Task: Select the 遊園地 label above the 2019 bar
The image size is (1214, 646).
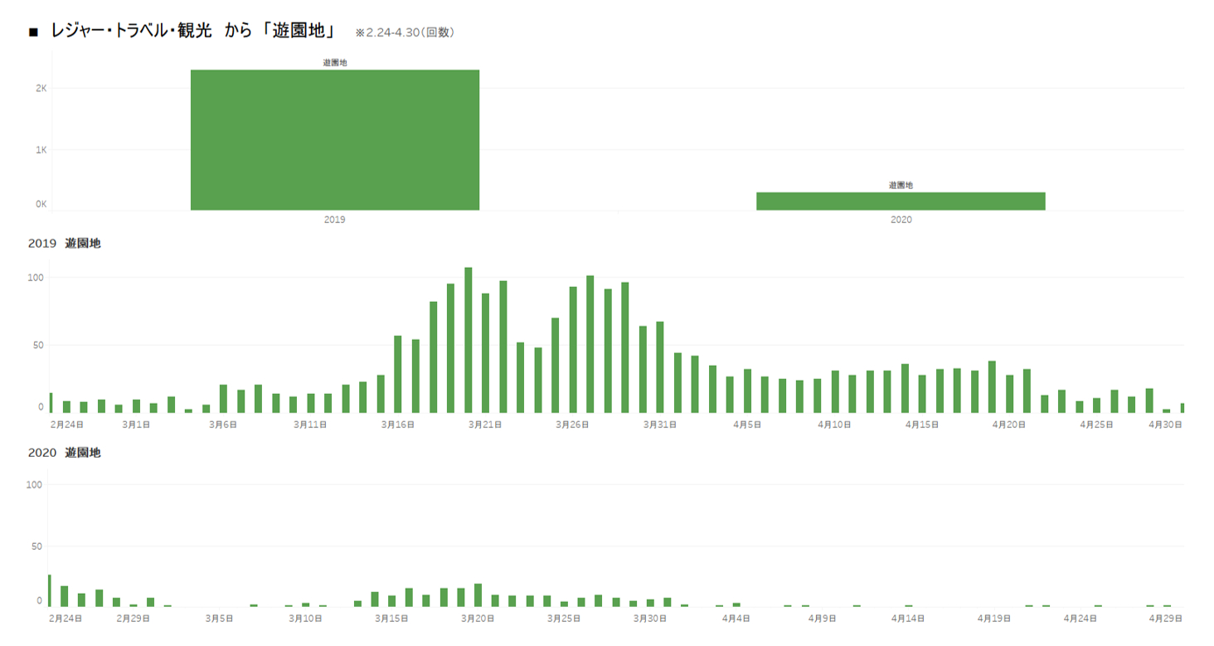Action: [334, 62]
